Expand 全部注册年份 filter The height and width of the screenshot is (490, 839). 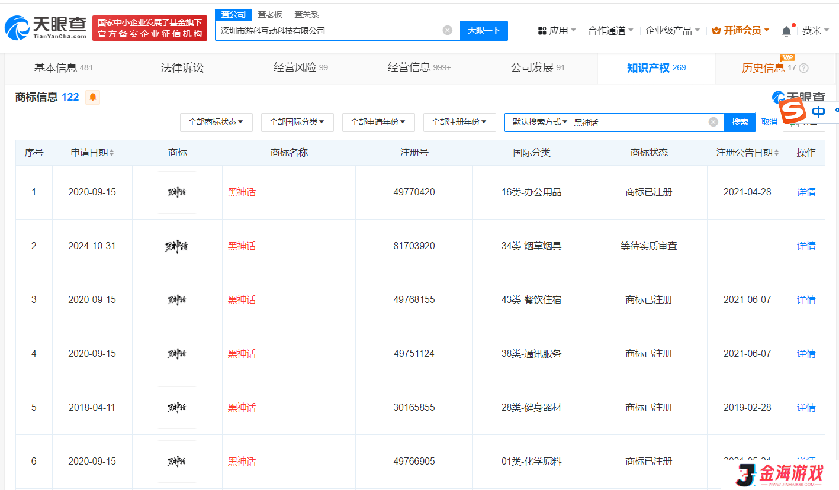coord(459,122)
